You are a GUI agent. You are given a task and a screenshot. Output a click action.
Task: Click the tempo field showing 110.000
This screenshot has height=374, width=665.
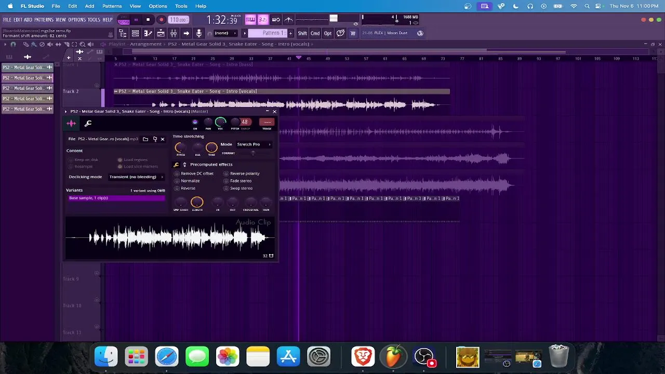click(x=178, y=20)
